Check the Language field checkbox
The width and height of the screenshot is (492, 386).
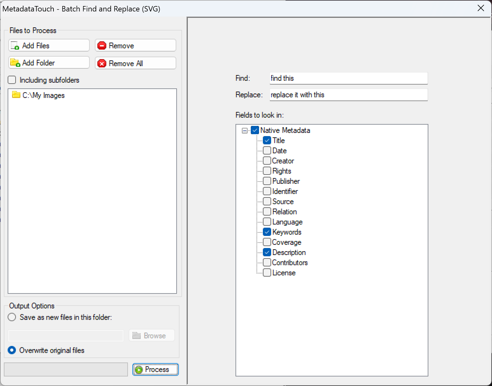(267, 222)
